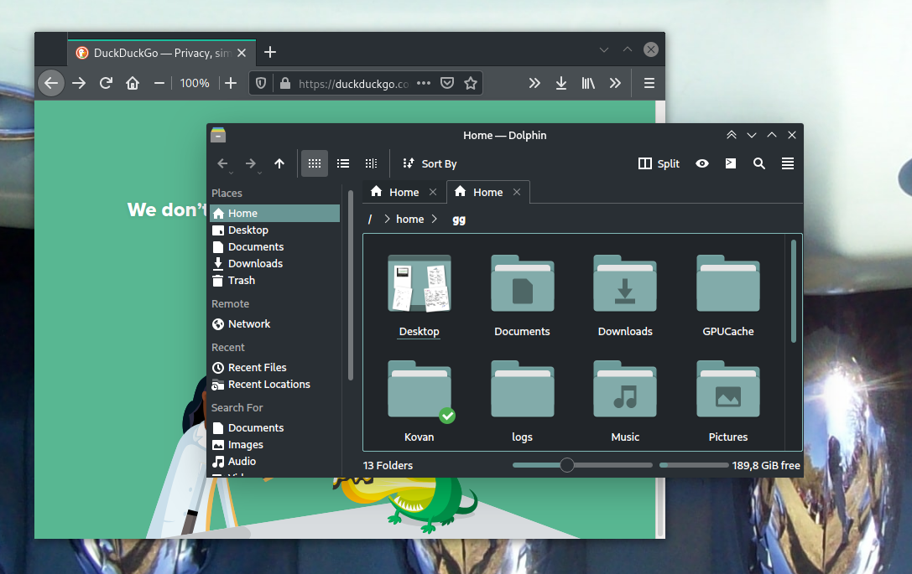Select first Home tab in Dolphin
Screen dimensions: 912x574
pyautogui.click(x=403, y=192)
